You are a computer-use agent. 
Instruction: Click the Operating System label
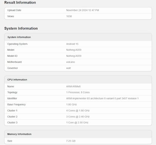click(17, 44)
